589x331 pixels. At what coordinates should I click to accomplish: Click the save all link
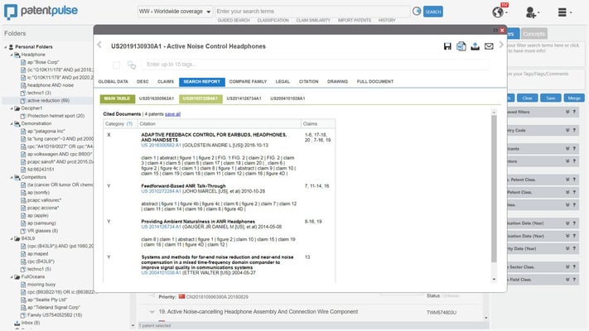click(173, 114)
